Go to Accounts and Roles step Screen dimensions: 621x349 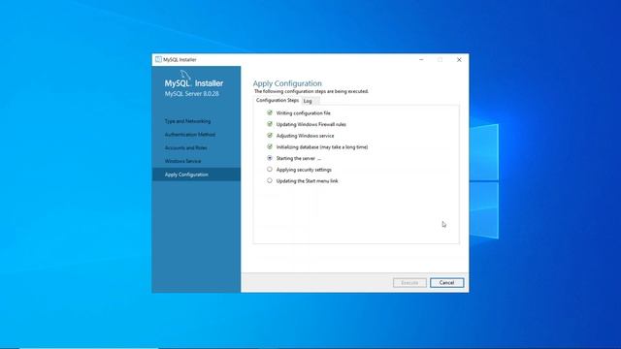(185, 147)
